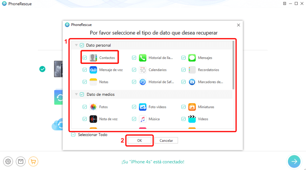
Task: Click the Recordatorios list icon
Action: click(x=192, y=70)
